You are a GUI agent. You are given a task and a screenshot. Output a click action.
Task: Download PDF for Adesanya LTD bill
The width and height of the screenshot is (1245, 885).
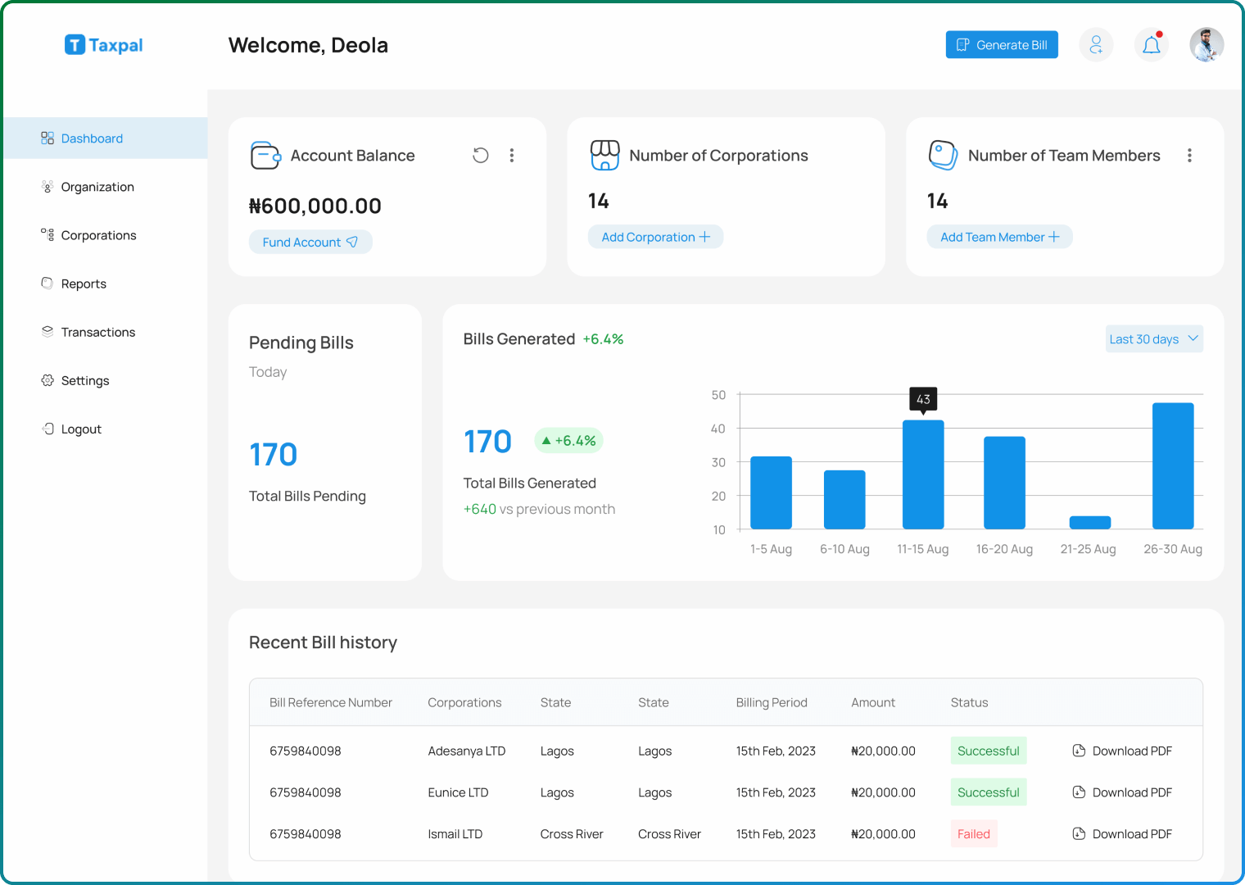pyautogui.click(x=1122, y=751)
